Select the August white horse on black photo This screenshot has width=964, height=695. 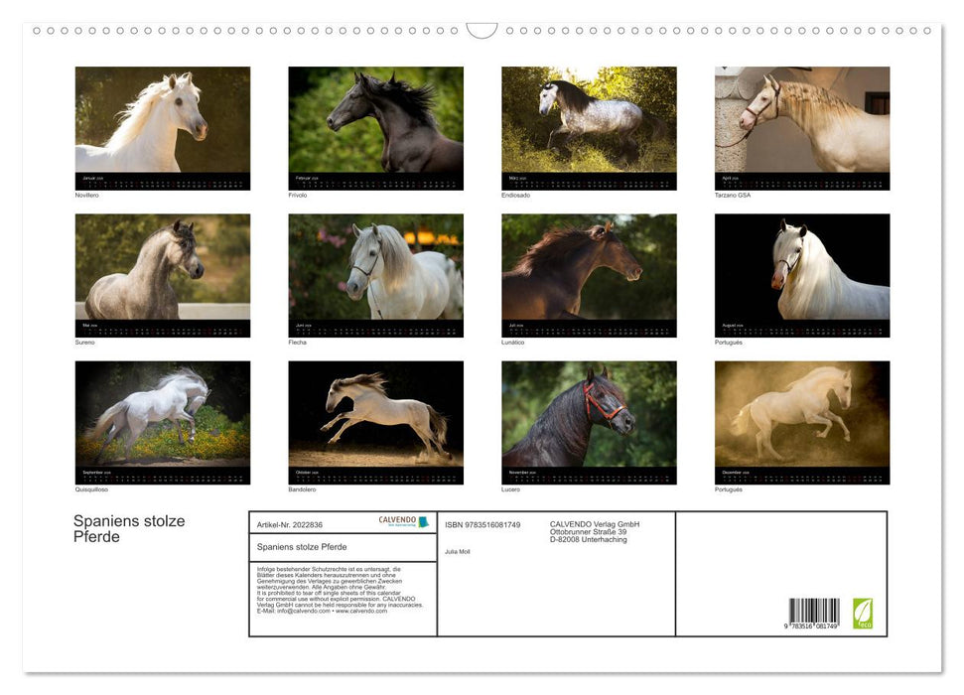click(x=802, y=267)
